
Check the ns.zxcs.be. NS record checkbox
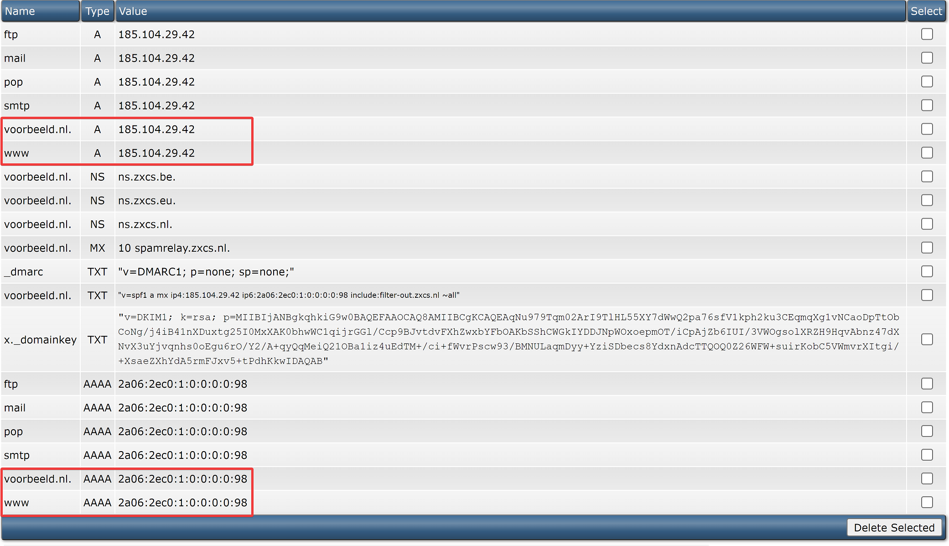927,177
